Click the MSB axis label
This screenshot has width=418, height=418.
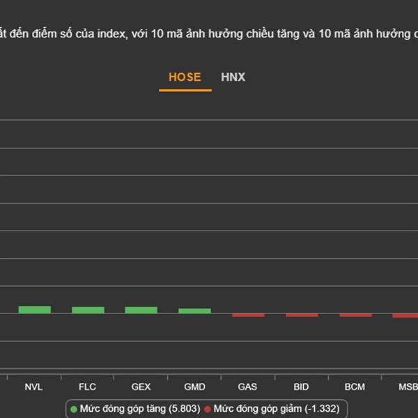pyautogui.click(x=408, y=387)
